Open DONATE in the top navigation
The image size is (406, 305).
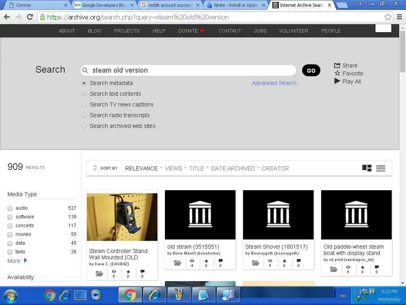pos(192,31)
